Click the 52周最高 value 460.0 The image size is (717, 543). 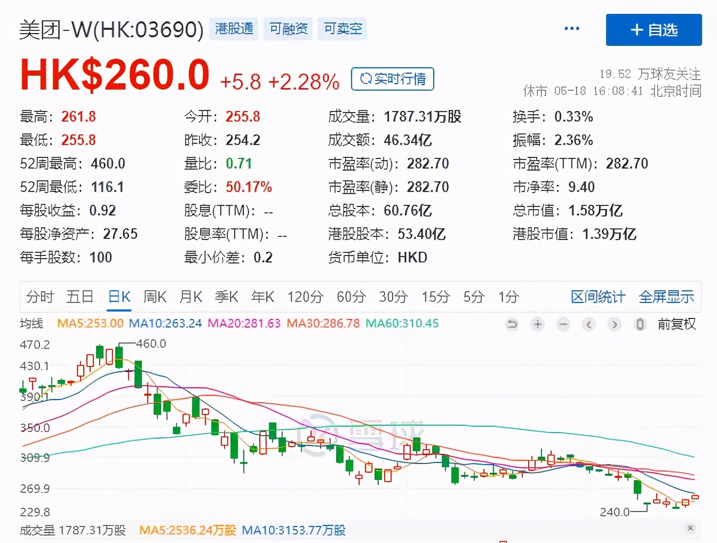point(108,163)
